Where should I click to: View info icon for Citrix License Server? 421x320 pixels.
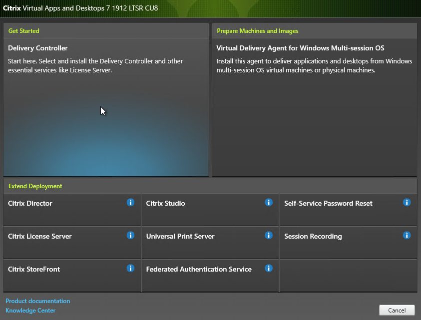tap(130, 235)
